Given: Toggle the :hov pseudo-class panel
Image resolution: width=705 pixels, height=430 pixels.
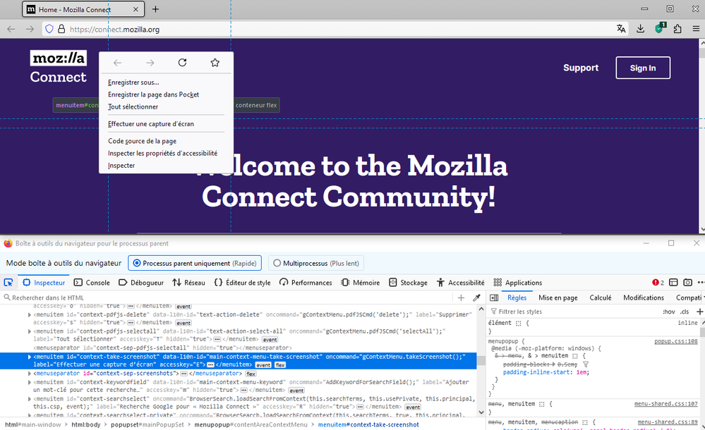Looking at the screenshot, I should (x=668, y=312).
